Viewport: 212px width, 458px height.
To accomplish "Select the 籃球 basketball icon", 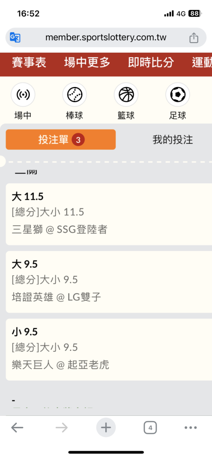I will pyautogui.click(x=126, y=95).
